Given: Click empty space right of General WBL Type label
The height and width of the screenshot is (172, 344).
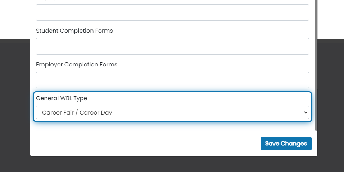Looking at the screenshot, I should pos(198,98).
